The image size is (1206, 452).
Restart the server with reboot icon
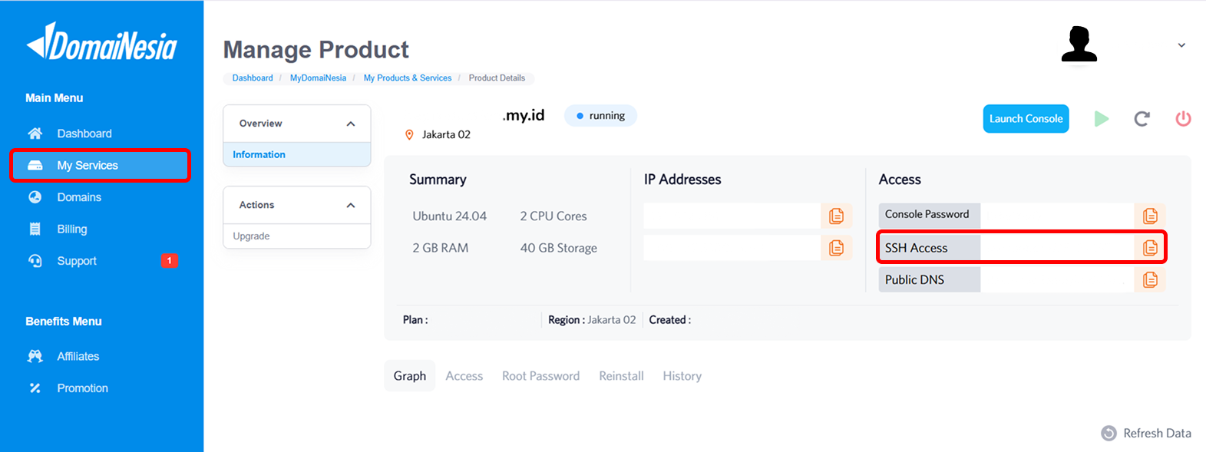pyautogui.click(x=1142, y=119)
